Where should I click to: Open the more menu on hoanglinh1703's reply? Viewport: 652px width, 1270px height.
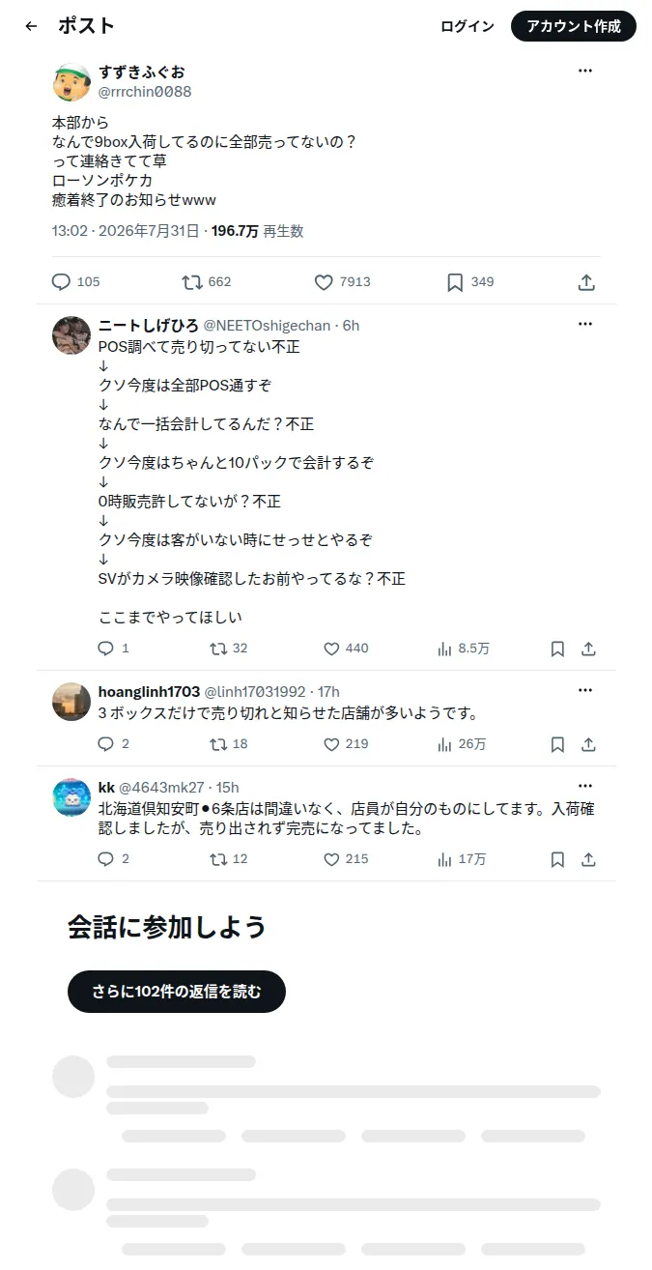pos(585,690)
